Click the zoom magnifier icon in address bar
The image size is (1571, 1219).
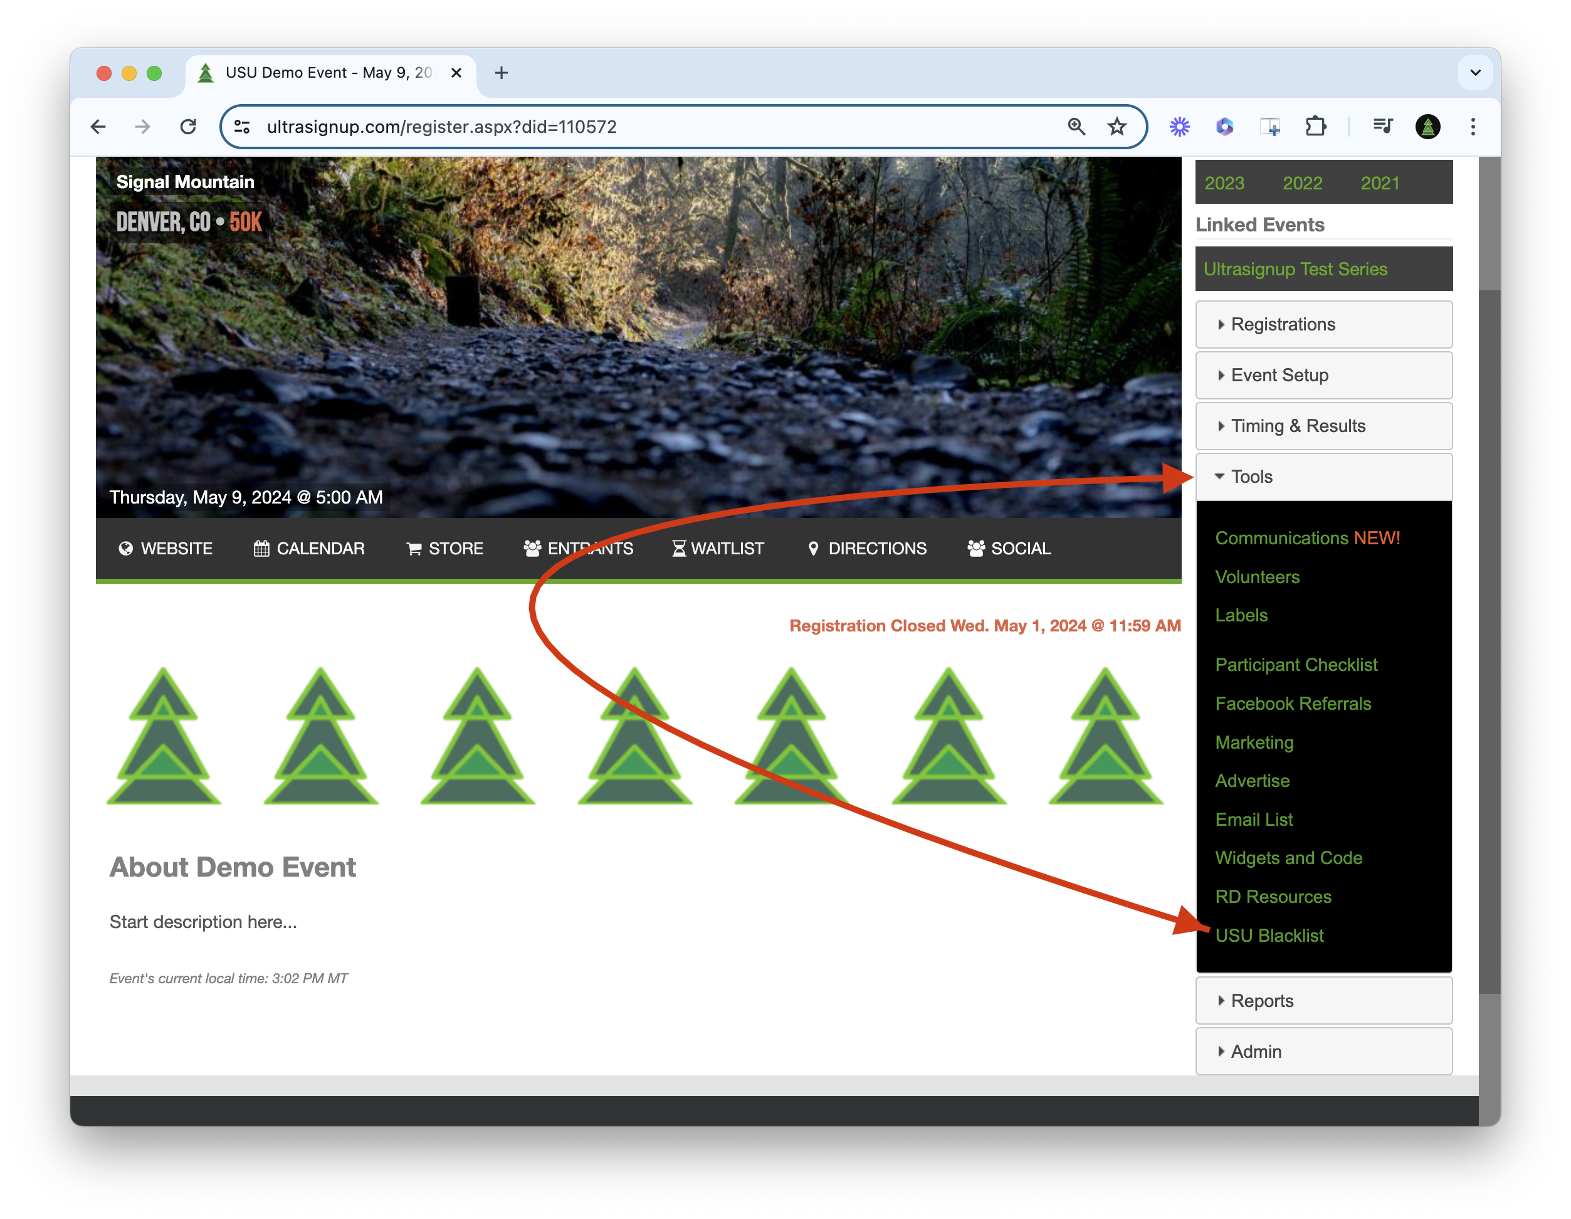[x=1076, y=127]
